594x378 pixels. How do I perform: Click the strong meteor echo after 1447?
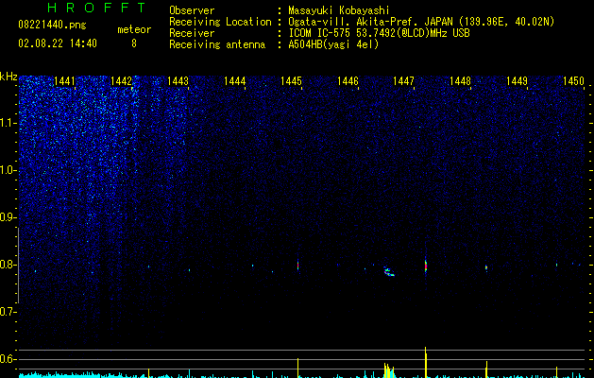(425, 265)
